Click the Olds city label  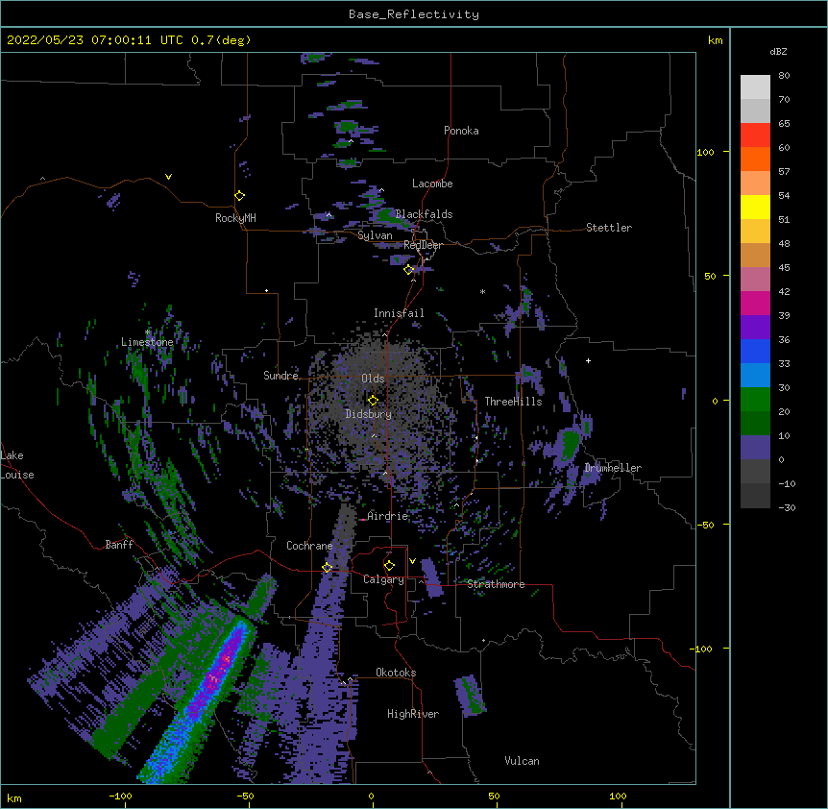point(373,379)
